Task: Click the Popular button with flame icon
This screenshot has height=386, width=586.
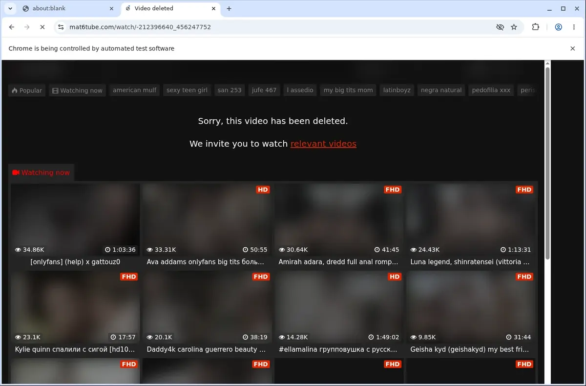Action: (27, 90)
